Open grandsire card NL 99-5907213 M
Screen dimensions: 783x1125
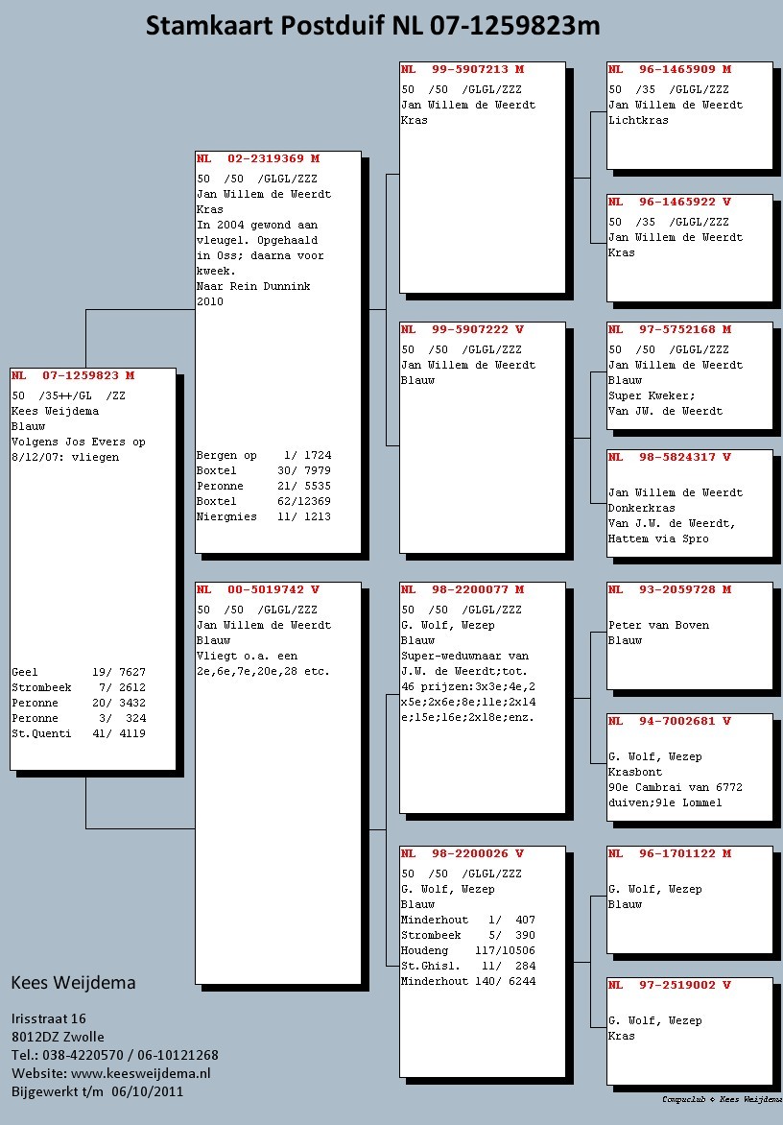point(482,178)
